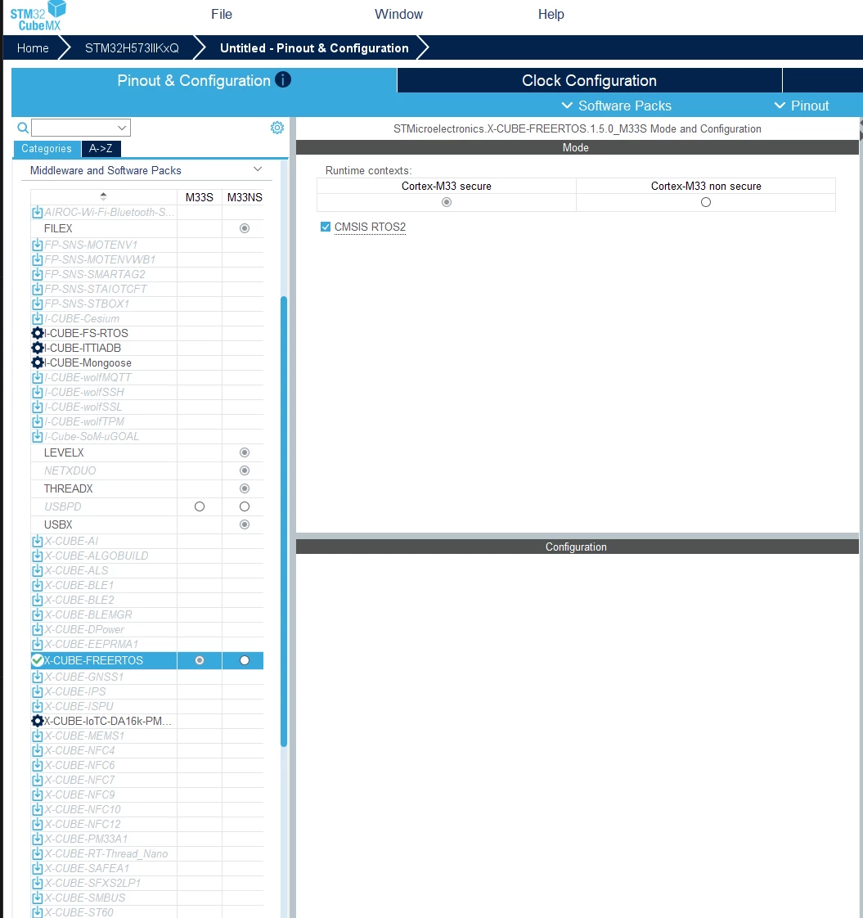Viewport: 863px width, 918px height.
Task: Select the THREADX list entry
Action: click(x=69, y=488)
